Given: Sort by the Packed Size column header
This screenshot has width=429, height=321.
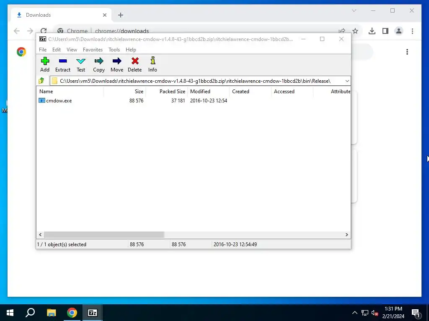Looking at the screenshot, I should coord(166,92).
